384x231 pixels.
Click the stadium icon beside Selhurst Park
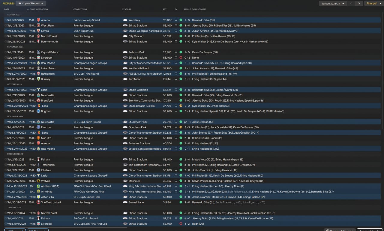[125, 52]
